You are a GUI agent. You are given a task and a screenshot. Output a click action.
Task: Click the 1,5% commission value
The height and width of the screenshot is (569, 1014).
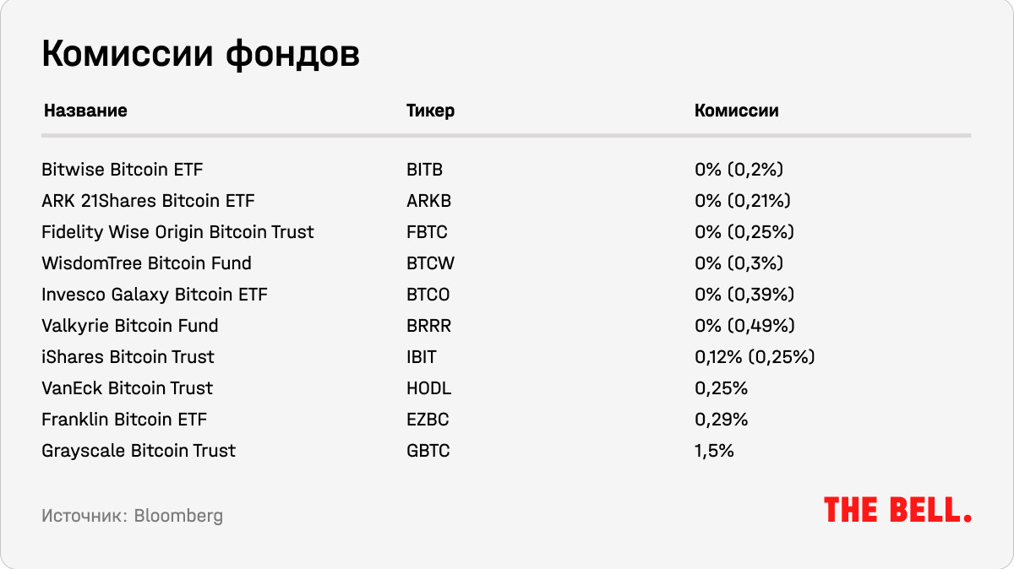(714, 451)
